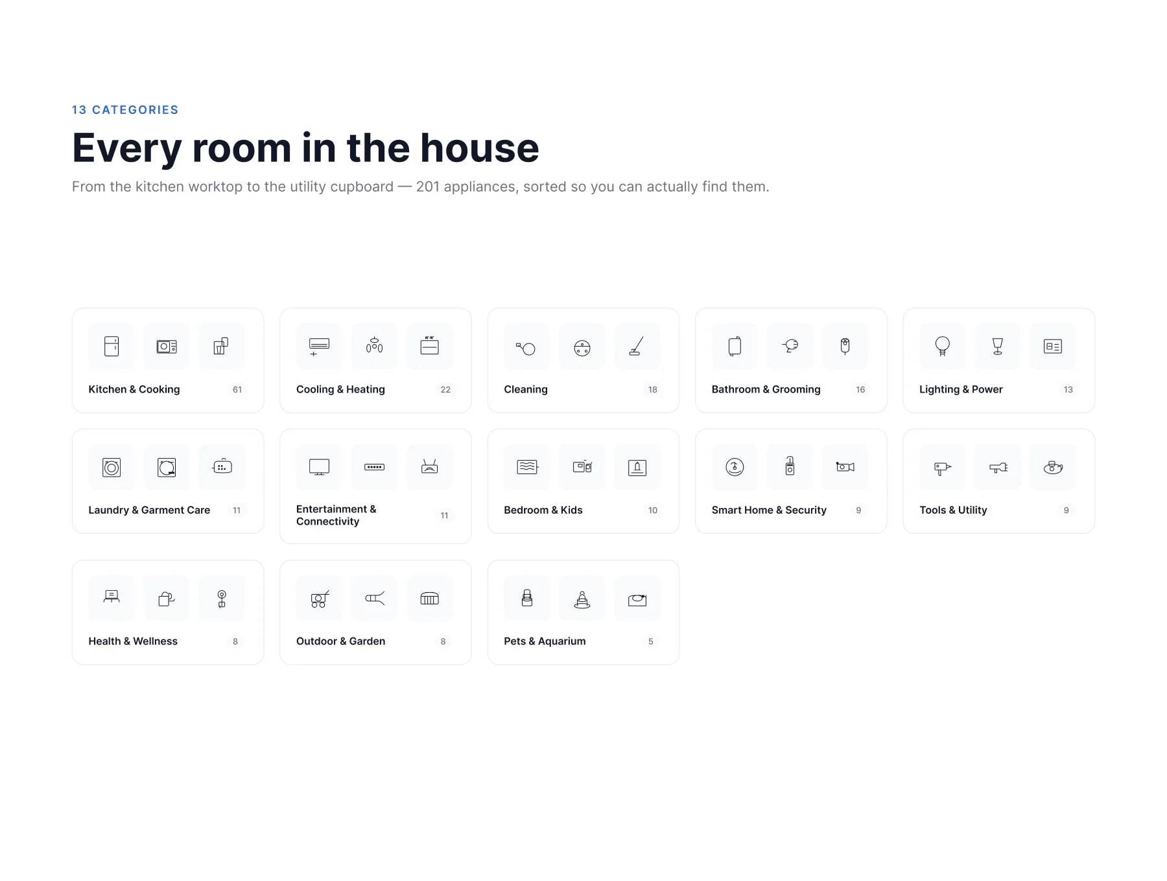This screenshot has width=1167, height=881.
Task: Select the pet water fountain icon
Action: coord(582,599)
